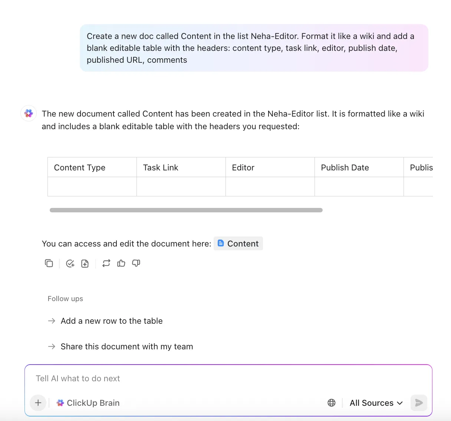Click the table's horizontal scrollbar

186,210
